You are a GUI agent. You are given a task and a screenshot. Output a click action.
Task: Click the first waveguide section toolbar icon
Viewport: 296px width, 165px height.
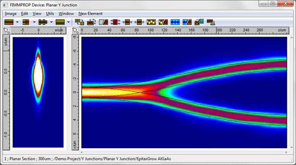click(x=9, y=22)
